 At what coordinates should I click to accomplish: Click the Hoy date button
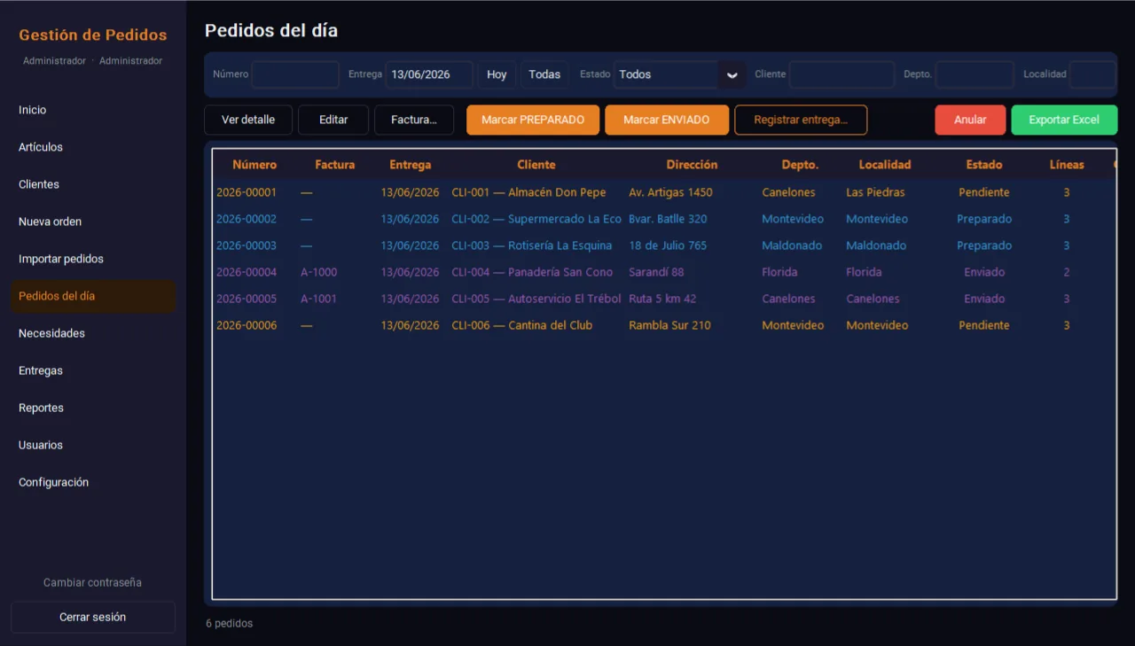coord(497,74)
